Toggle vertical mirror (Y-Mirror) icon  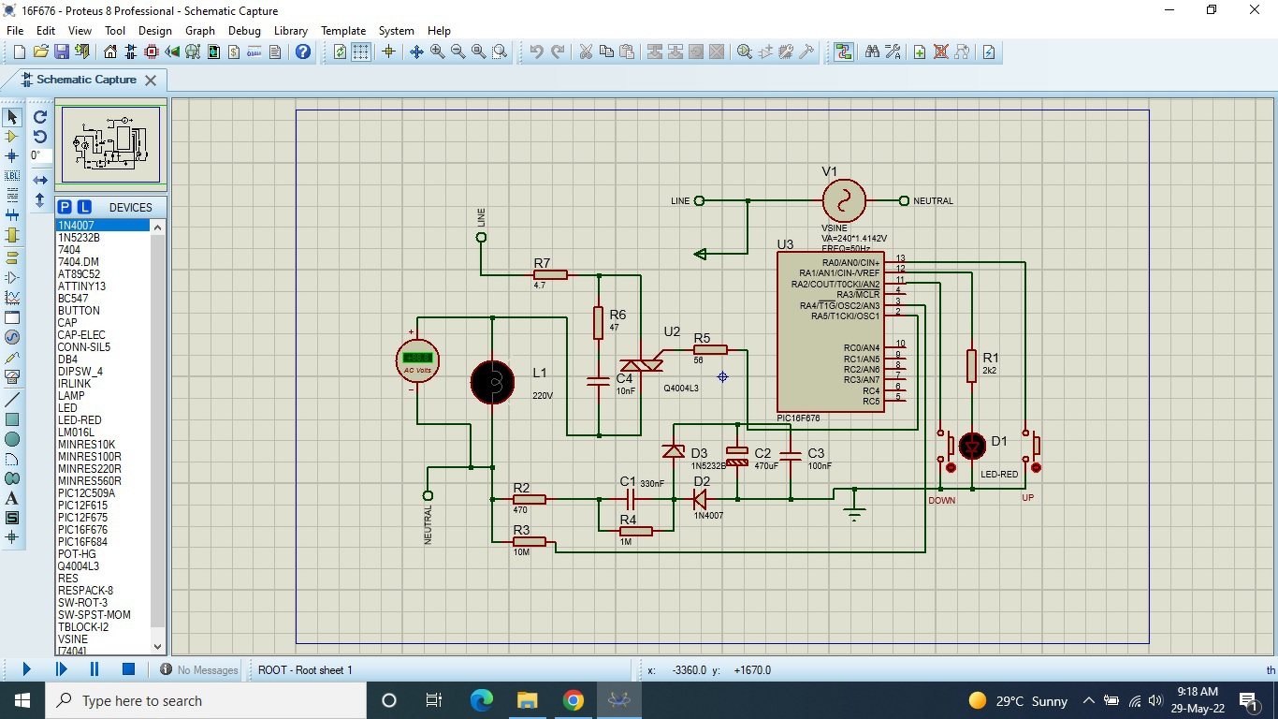[x=40, y=199]
